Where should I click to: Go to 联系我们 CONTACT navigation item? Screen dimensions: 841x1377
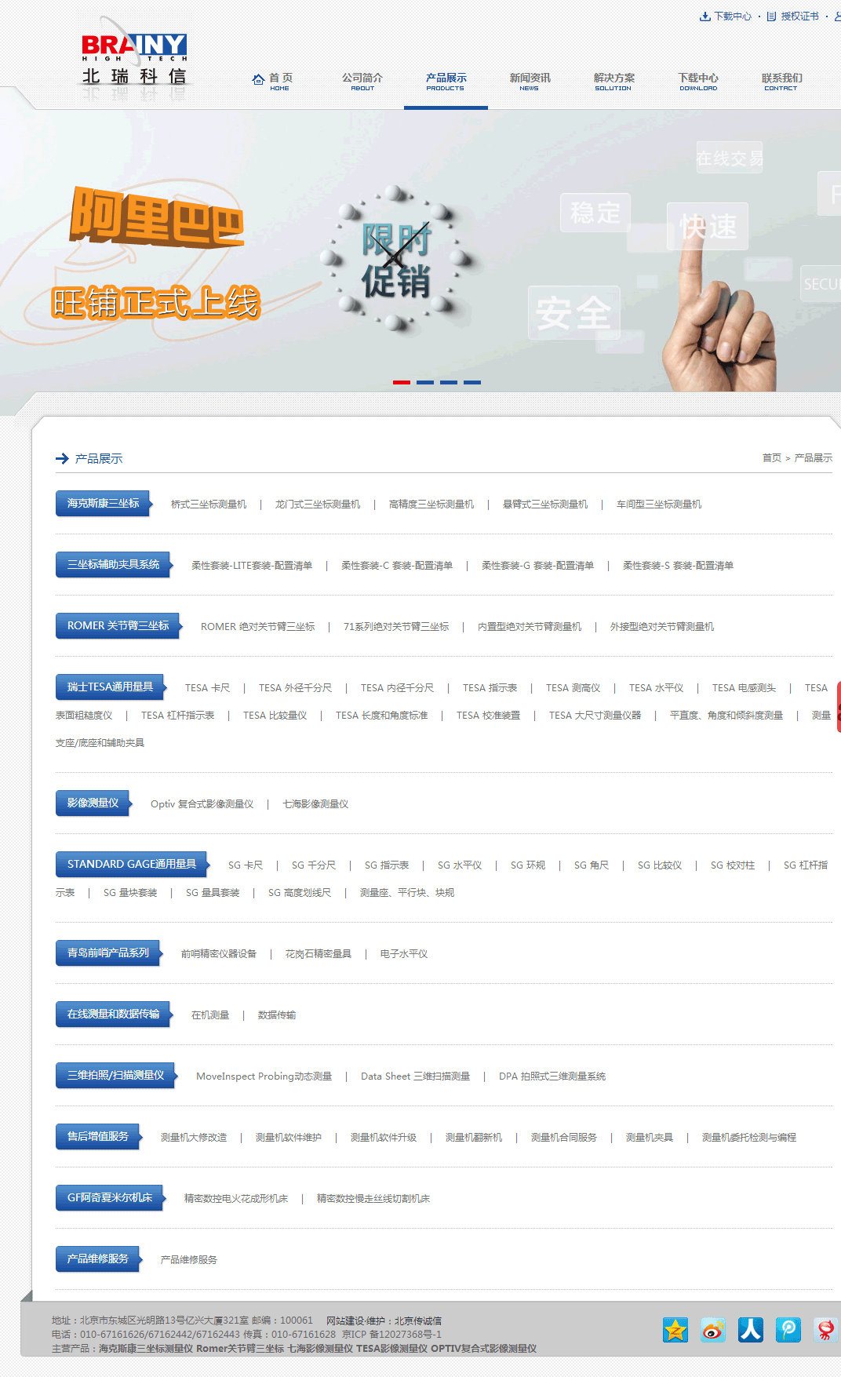(781, 82)
